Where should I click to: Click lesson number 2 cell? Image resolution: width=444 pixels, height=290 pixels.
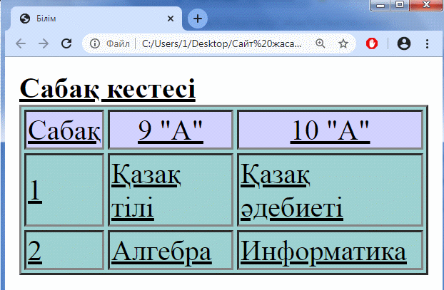click(x=64, y=250)
